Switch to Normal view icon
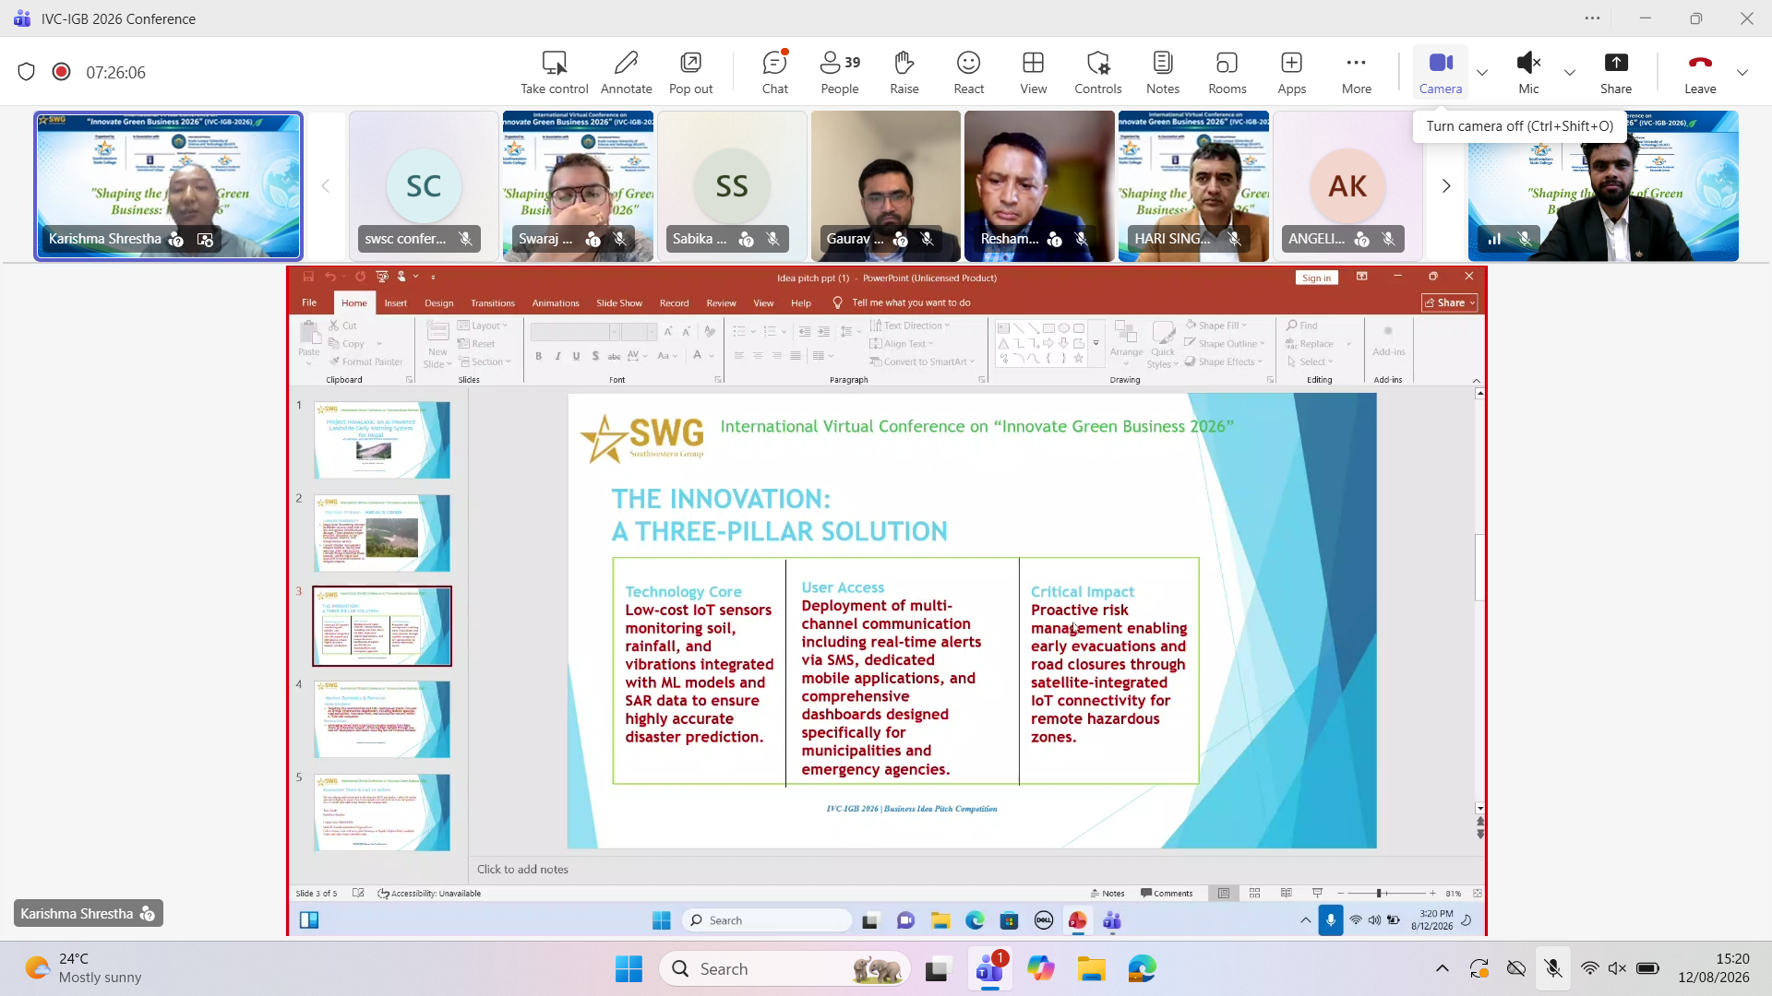 (1223, 893)
